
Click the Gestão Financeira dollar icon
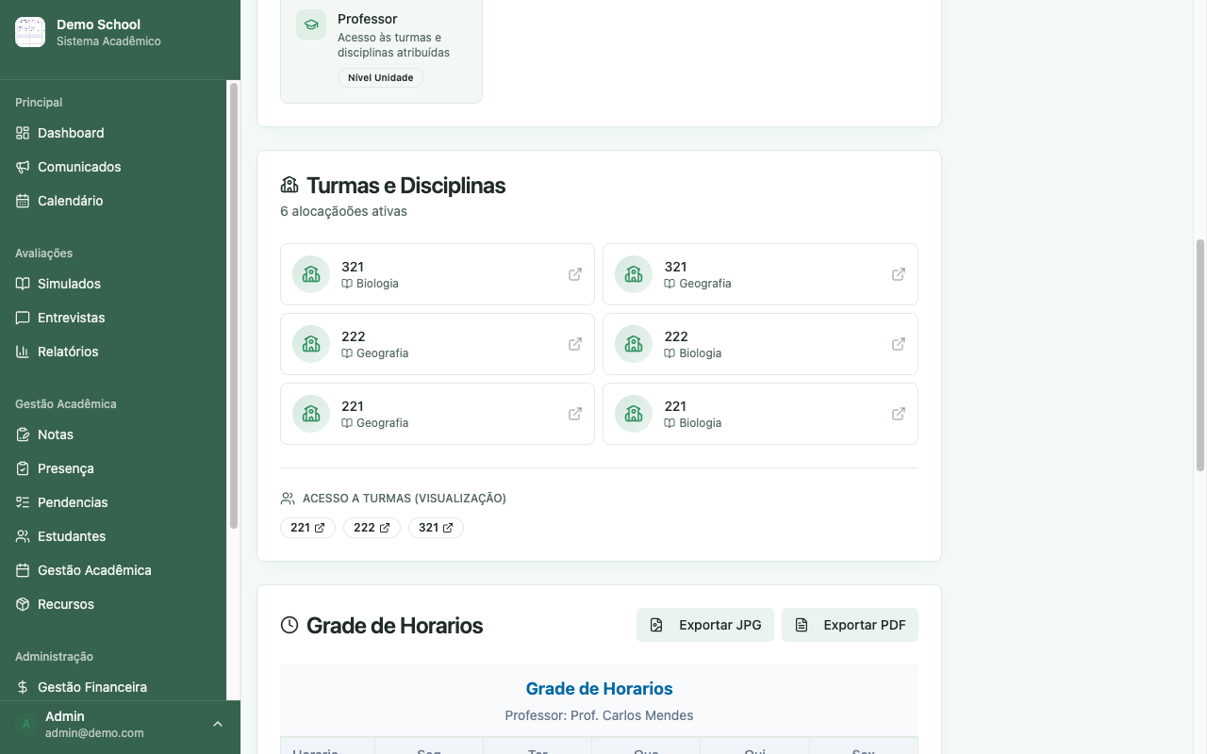tap(23, 687)
